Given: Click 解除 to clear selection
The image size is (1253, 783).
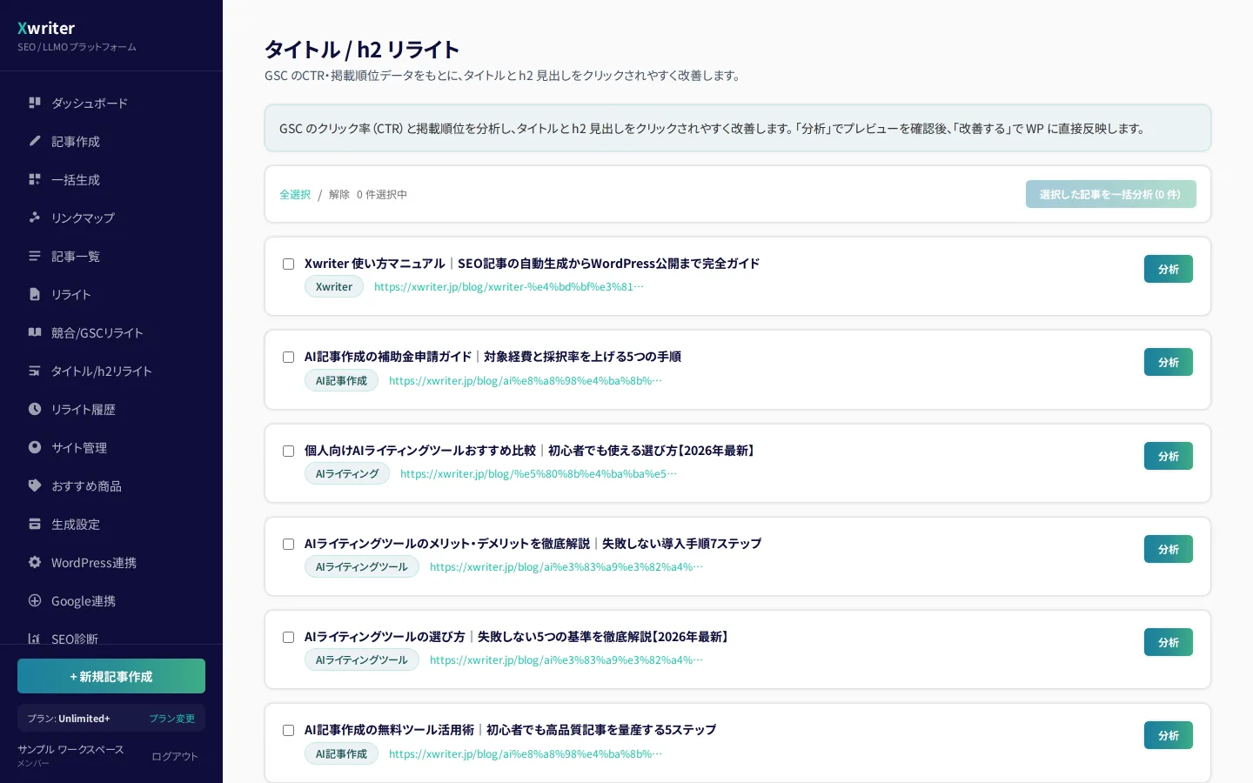Looking at the screenshot, I should [x=339, y=195].
